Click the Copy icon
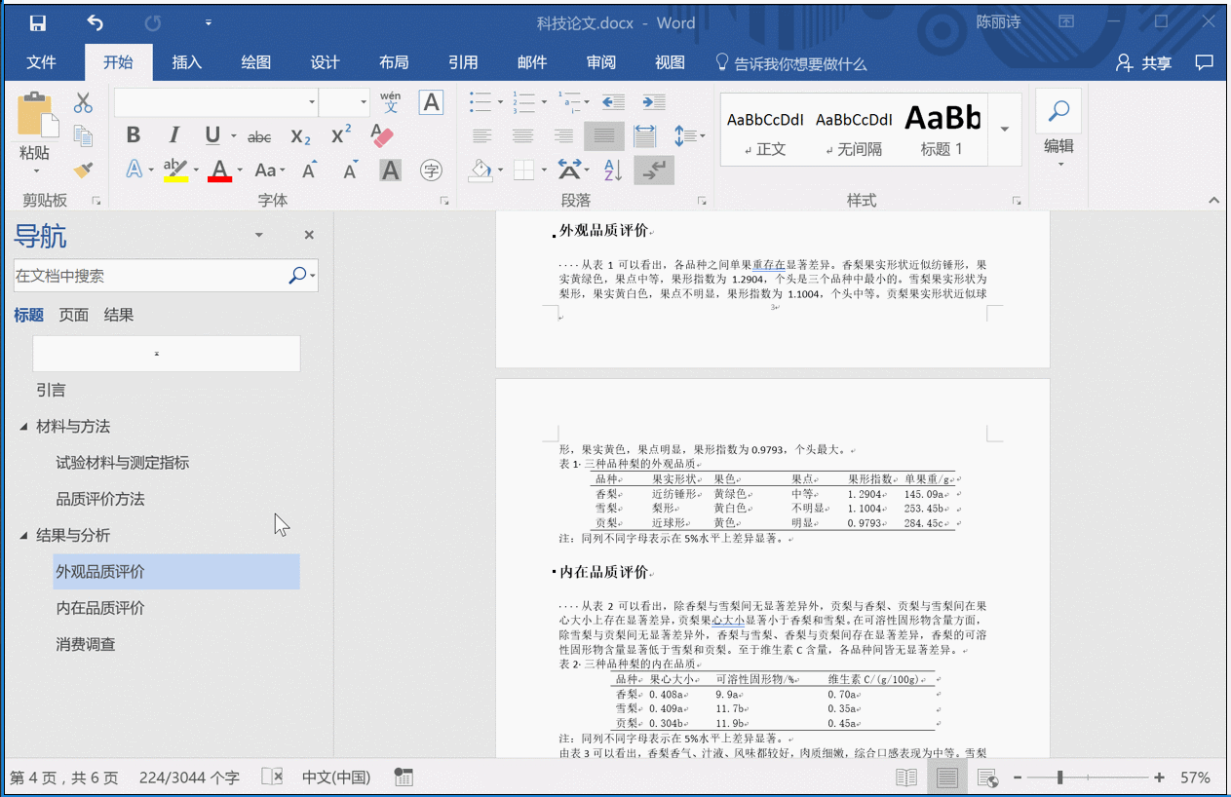The image size is (1231, 797). click(x=83, y=135)
